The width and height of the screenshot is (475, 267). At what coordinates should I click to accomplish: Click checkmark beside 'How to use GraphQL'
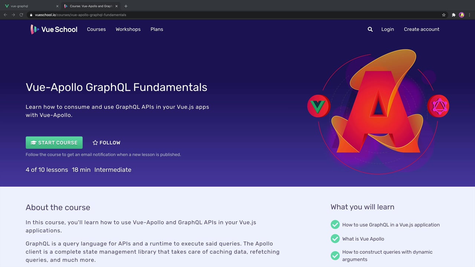point(335,225)
